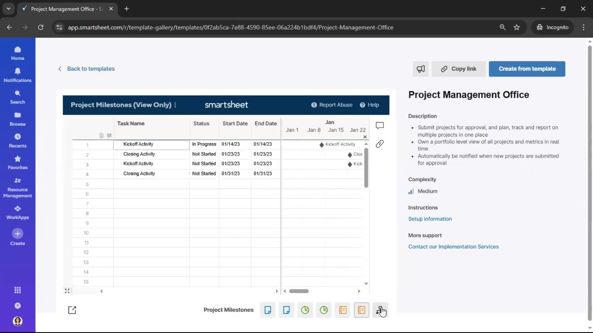Open the Setup information link
The height and width of the screenshot is (333, 593).
point(430,219)
